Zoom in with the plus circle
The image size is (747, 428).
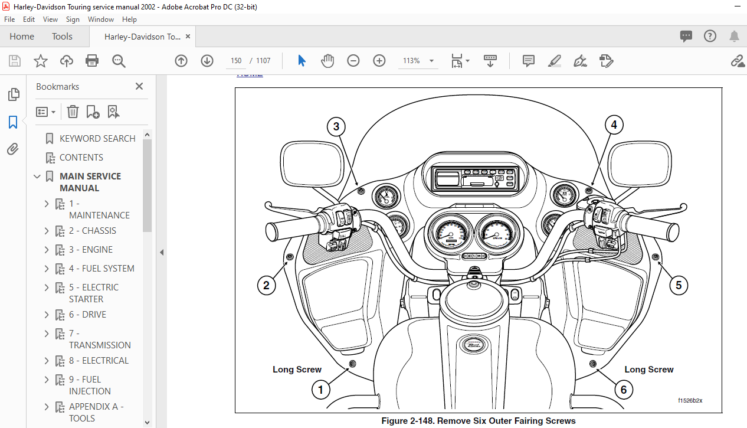(379, 61)
